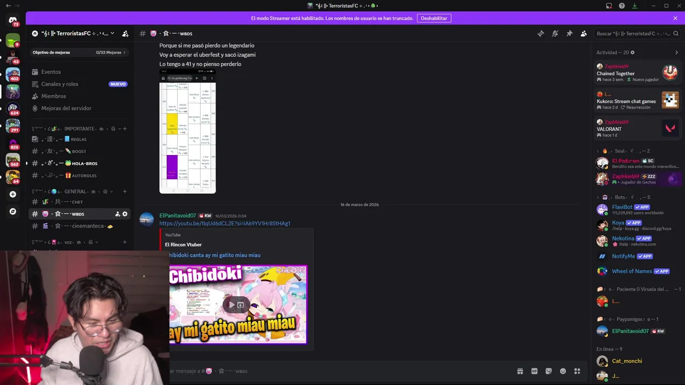Open Help question mark icon

tap(622, 6)
